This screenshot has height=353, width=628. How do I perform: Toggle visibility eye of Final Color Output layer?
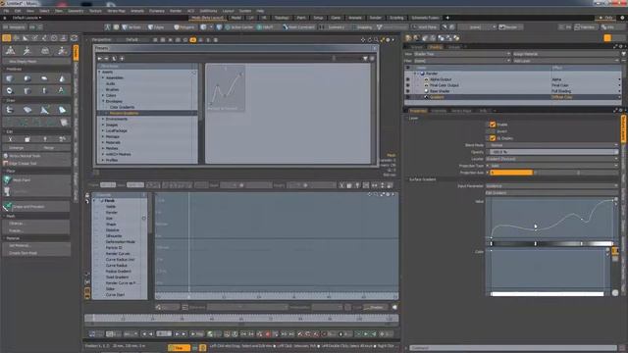click(x=408, y=85)
